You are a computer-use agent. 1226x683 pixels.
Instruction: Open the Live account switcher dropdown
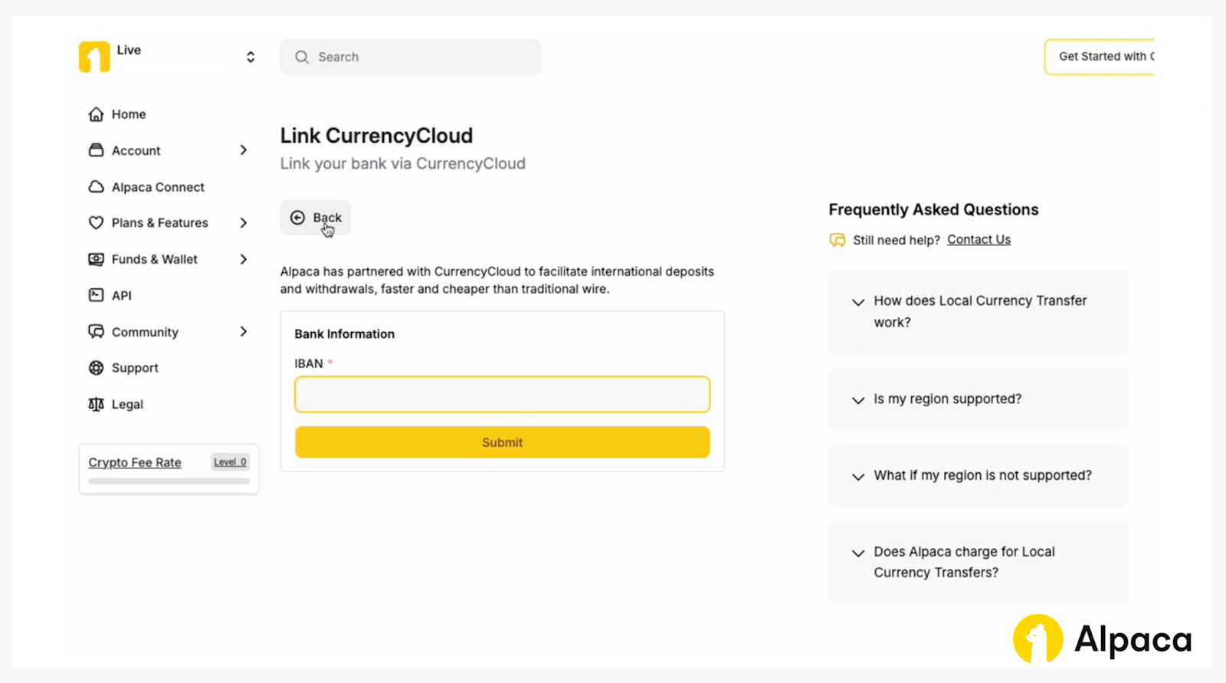(x=250, y=57)
